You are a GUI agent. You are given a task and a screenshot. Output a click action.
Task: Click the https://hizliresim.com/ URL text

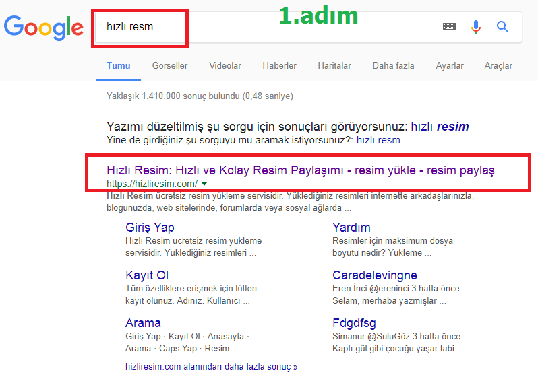(x=152, y=184)
